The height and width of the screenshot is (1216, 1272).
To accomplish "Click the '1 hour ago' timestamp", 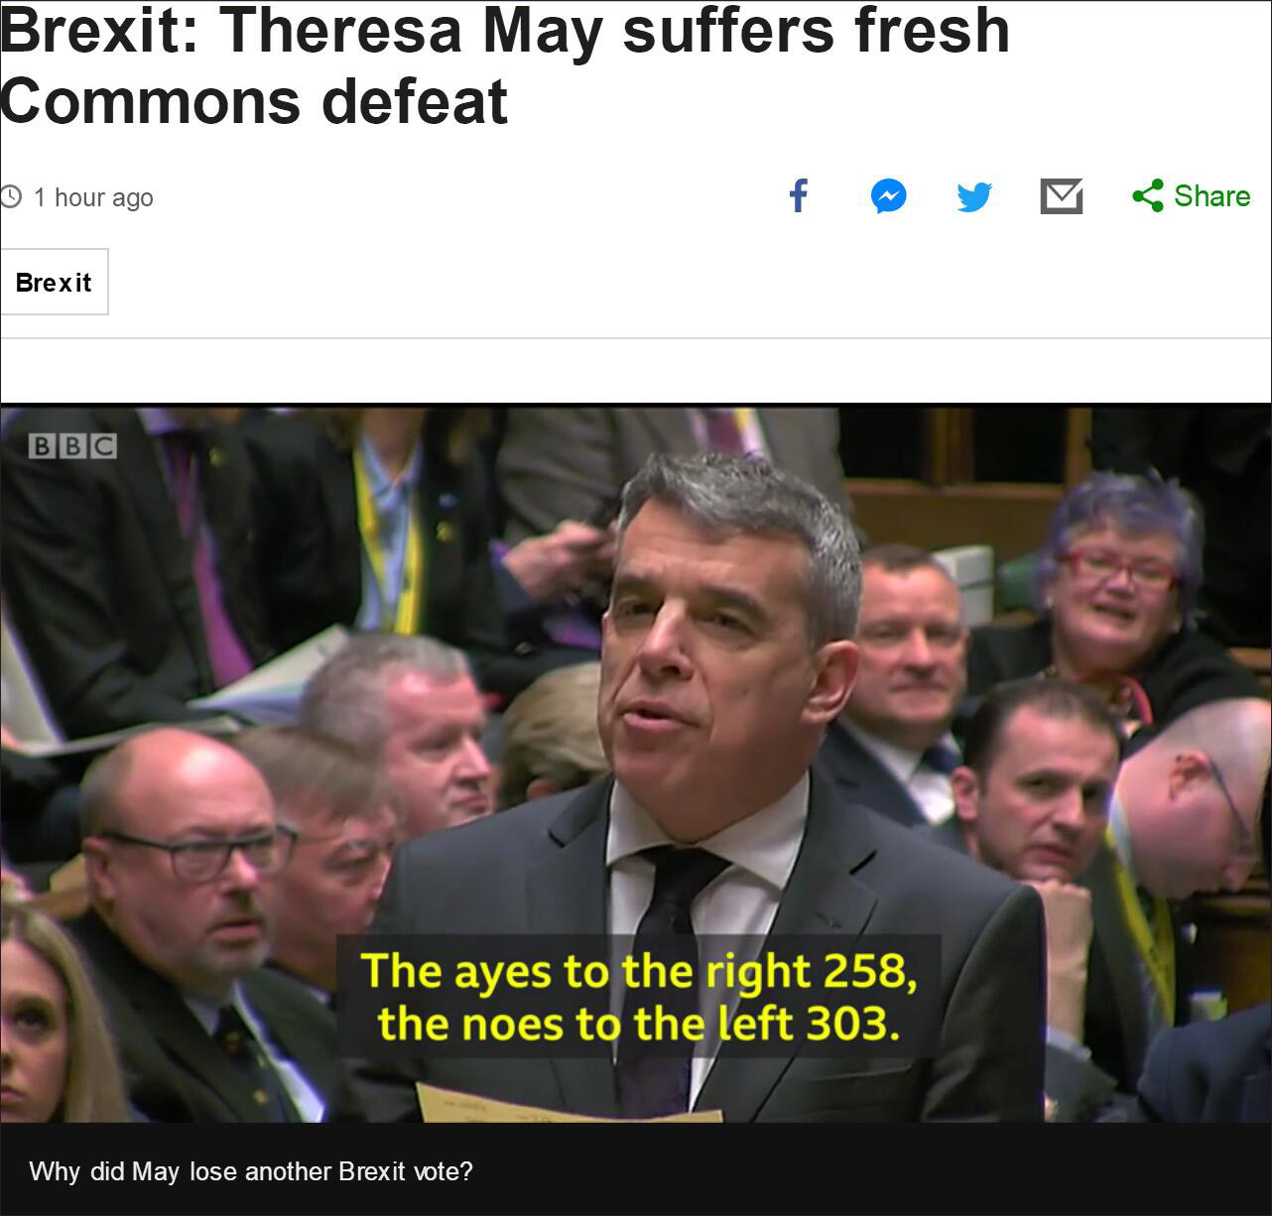I will click(93, 197).
